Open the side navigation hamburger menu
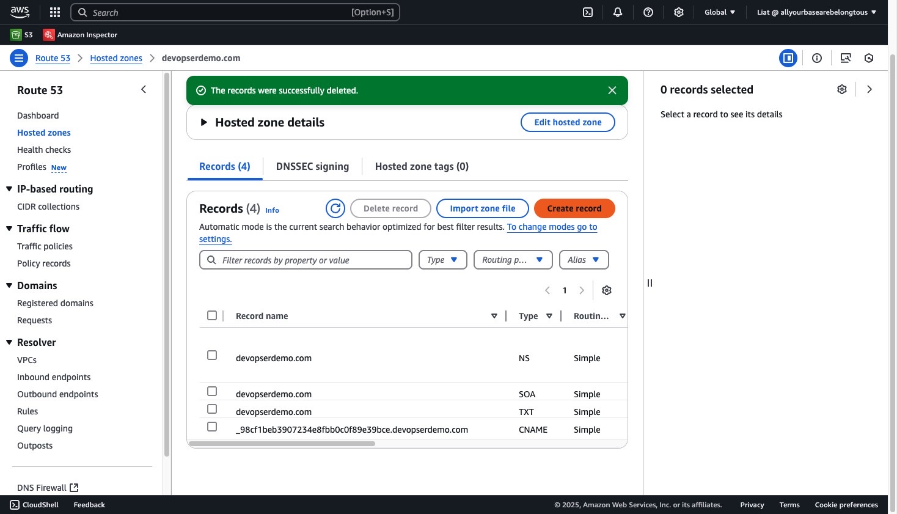This screenshot has height=514, width=897. pyautogui.click(x=19, y=58)
